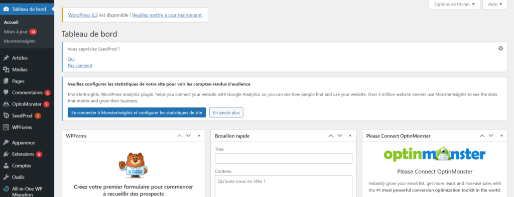The image size is (514, 197).
Task: Click the Tableau de bord page heading
Action: point(89,34)
